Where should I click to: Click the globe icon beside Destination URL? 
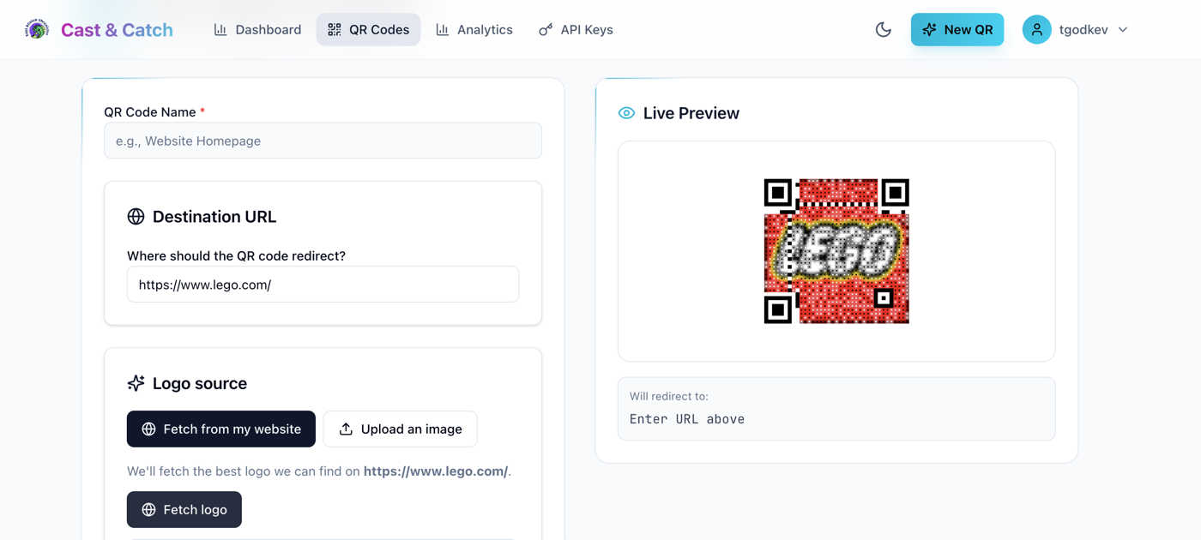coord(136,216)
